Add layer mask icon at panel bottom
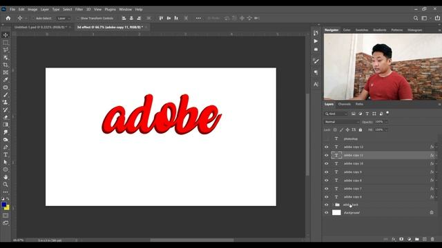The height and width of the screenshot is (248, 442). click(401, 239)
